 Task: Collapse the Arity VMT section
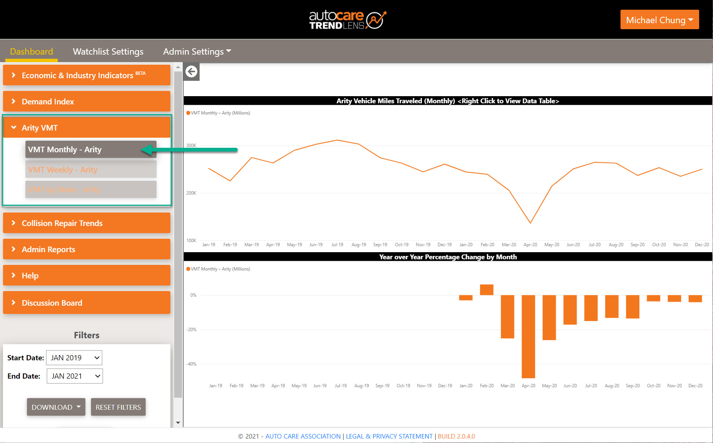click(x=87, y=128)
